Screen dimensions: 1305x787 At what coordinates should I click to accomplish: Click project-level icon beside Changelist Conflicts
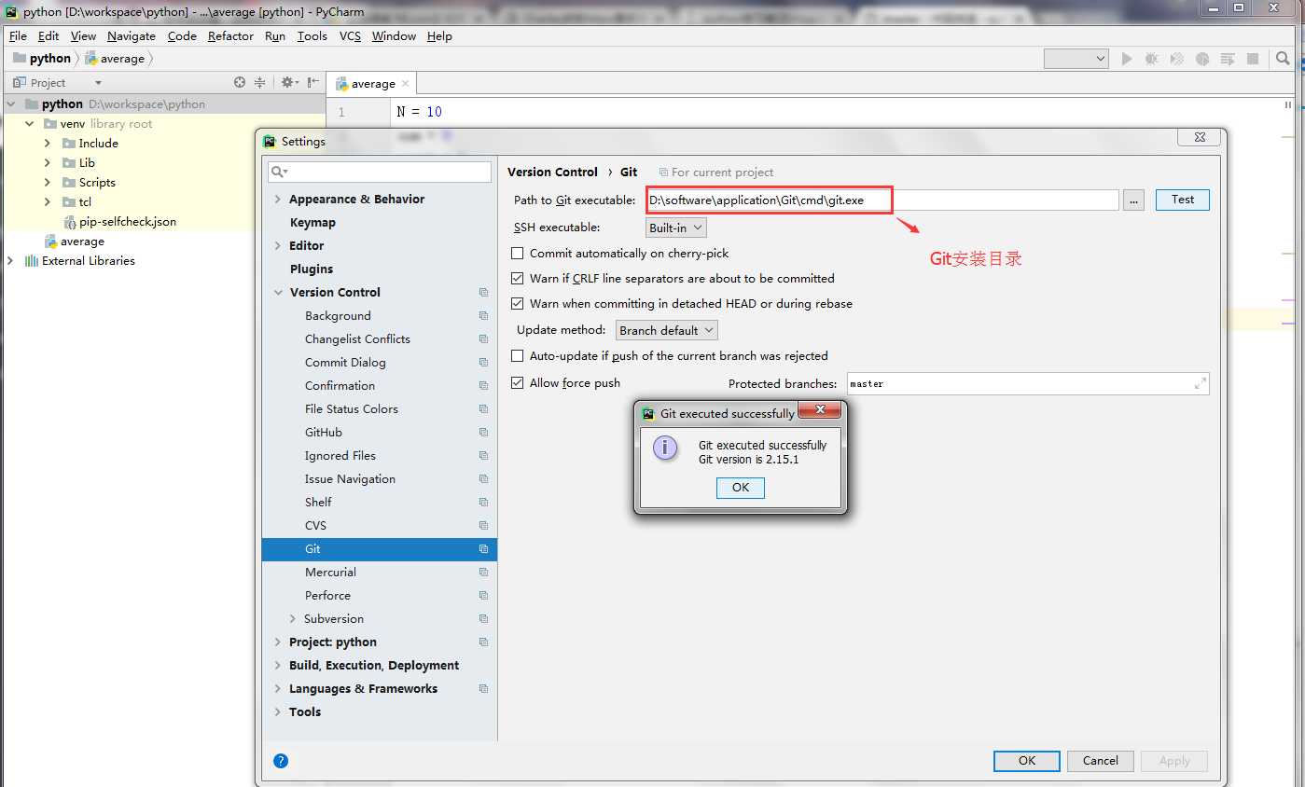(483, 339)
